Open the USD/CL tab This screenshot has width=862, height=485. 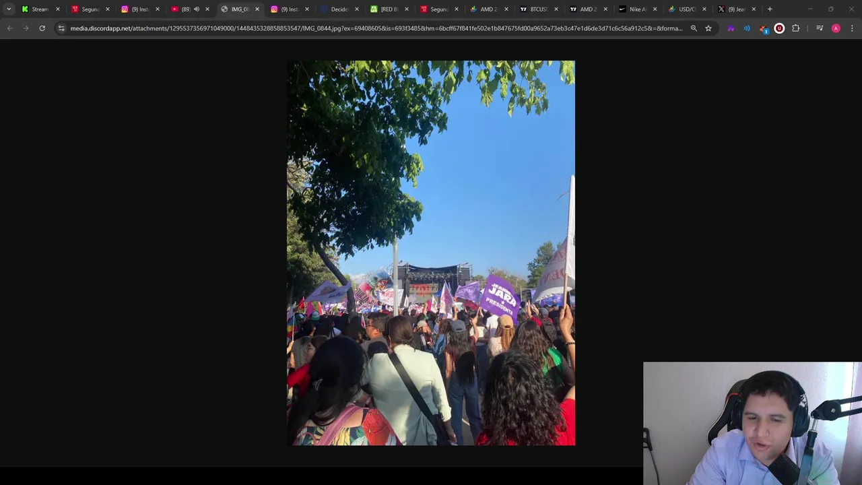686,9
